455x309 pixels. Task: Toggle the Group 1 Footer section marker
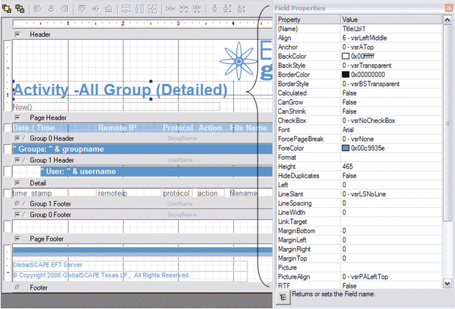click(x=17, y=204)
